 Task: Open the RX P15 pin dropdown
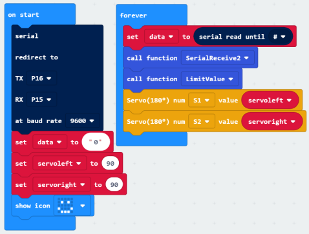pyautogui.click(x=41, y=100)
